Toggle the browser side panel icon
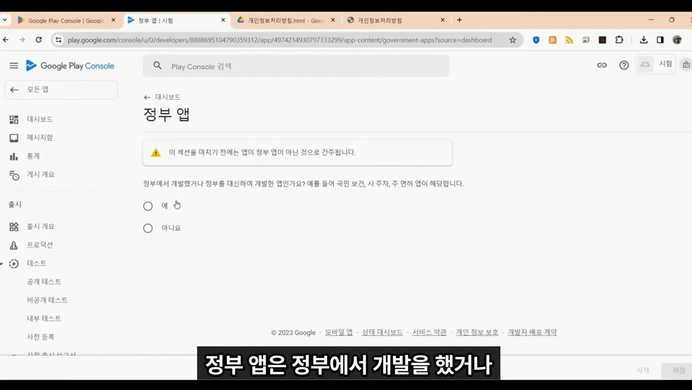 tap(660, 40)
